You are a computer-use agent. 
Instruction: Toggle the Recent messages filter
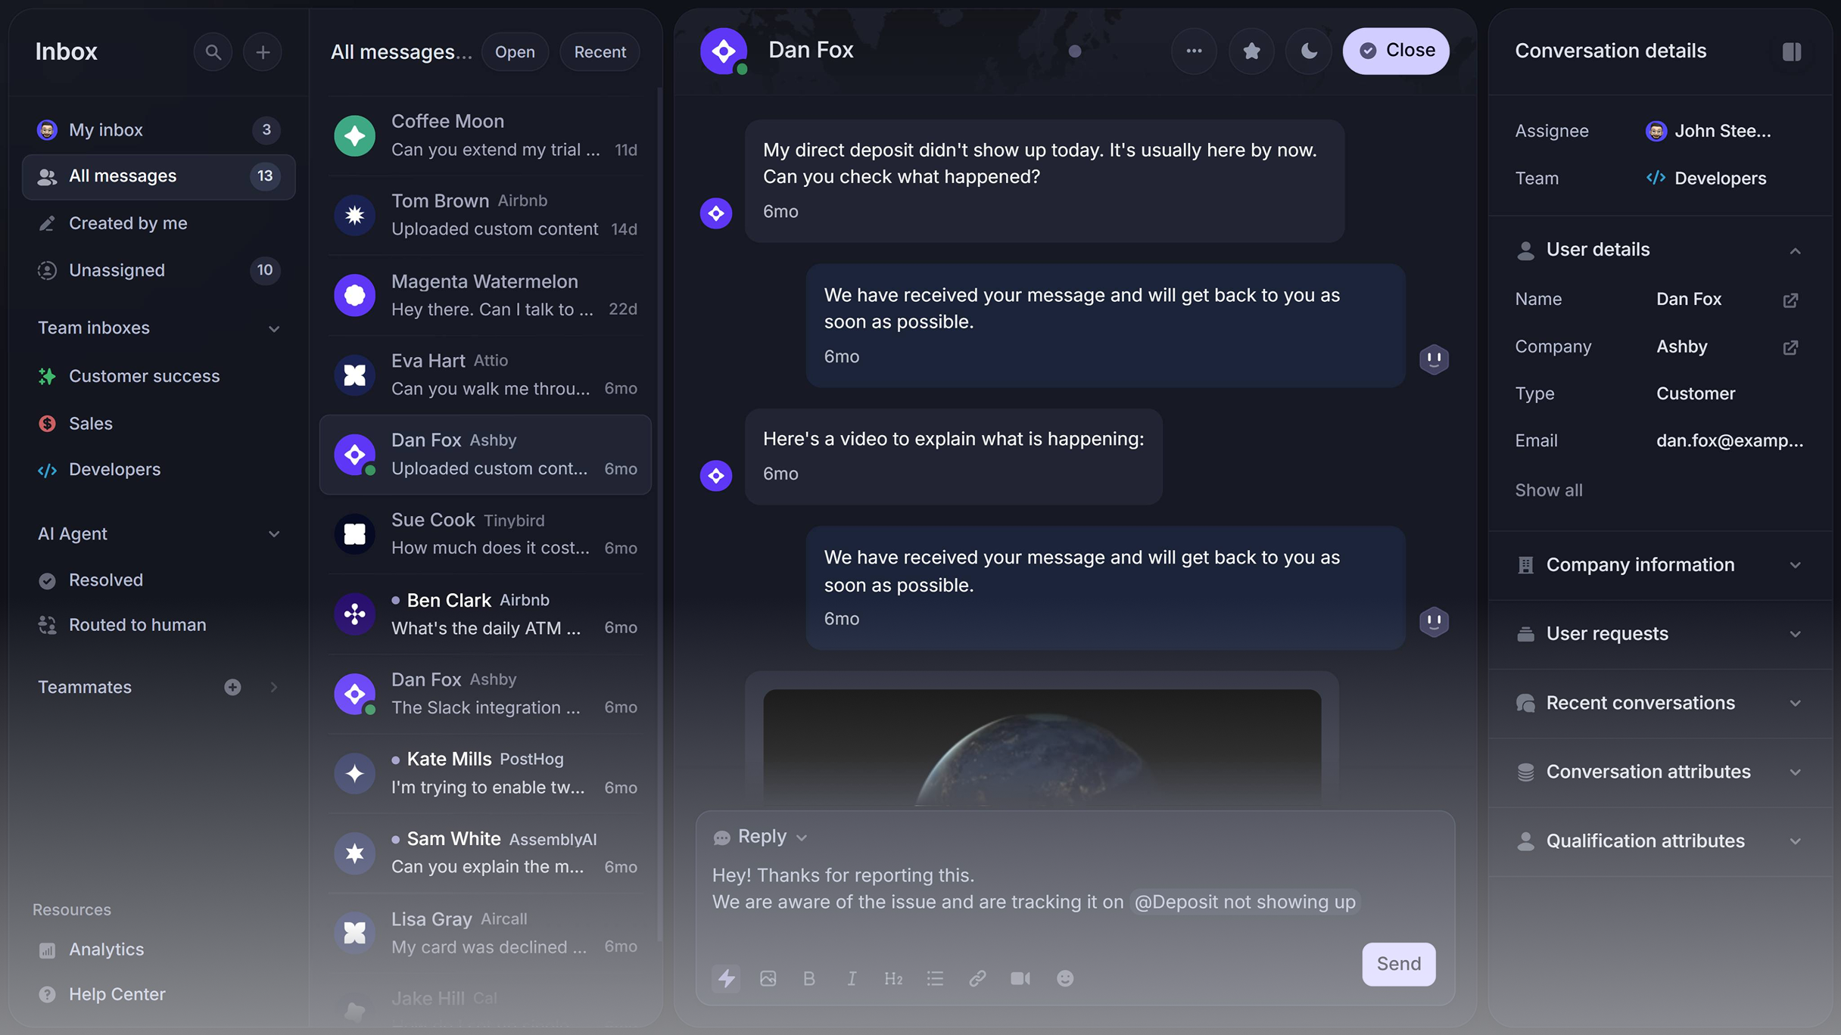click(599, 51)
